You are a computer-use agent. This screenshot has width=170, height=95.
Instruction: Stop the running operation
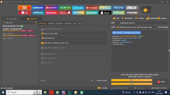coord(161,82)
